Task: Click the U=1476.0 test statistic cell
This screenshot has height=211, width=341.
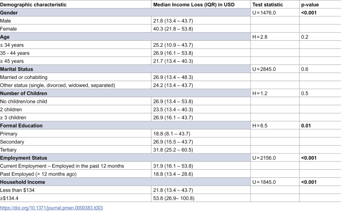Action: point(275,13)
